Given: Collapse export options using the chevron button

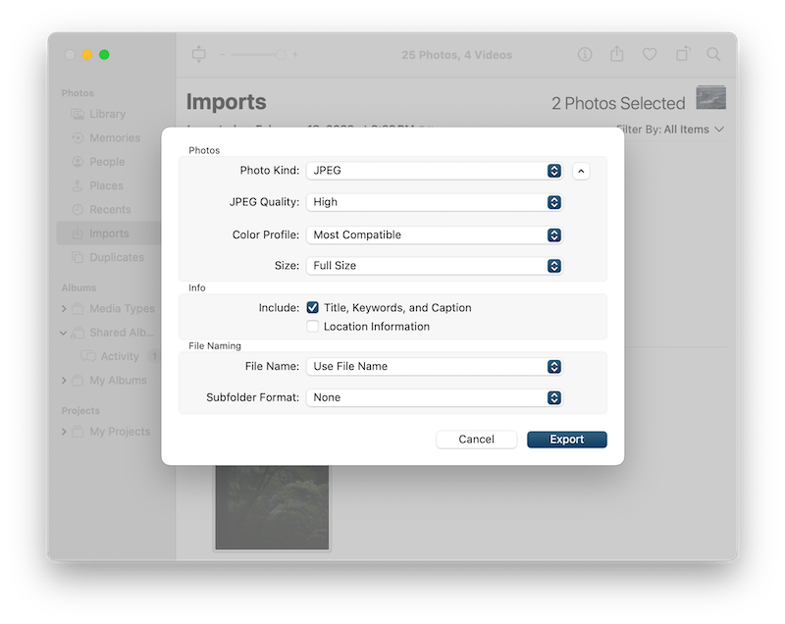Looking at the screenshot, I should [x=581, y=171].
